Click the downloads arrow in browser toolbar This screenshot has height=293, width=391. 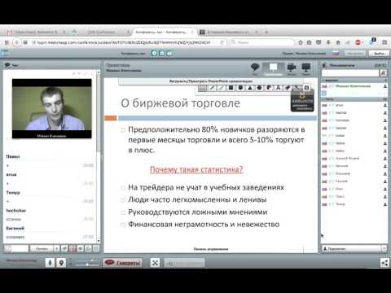coord(328,42)
